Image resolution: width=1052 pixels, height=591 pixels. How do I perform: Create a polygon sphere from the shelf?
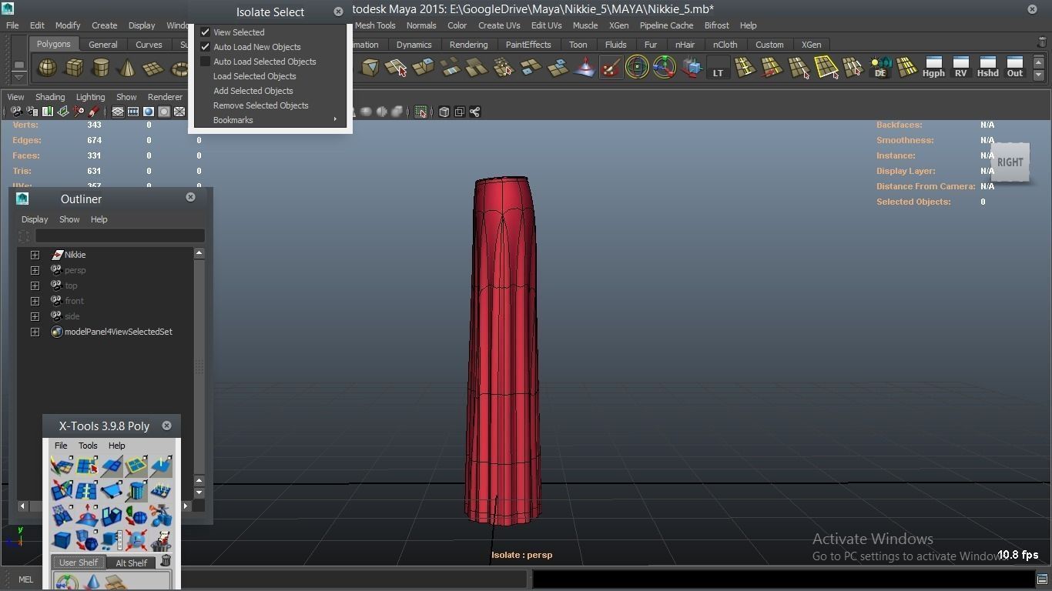(x=48, y=68)
